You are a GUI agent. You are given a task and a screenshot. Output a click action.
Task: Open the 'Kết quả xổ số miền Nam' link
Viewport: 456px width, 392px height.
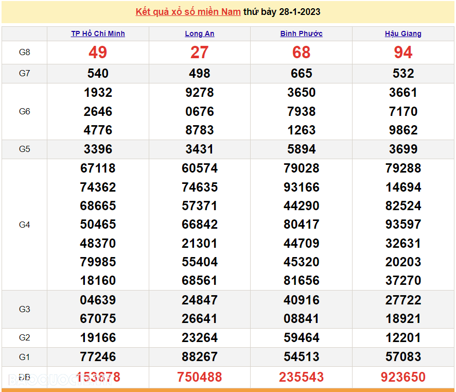click(x=188, y=12)
